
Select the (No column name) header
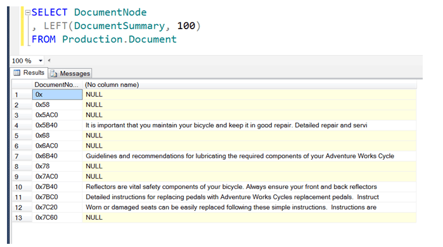[250, 85]
